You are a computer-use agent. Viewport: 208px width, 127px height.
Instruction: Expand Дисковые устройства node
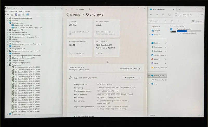8,32
